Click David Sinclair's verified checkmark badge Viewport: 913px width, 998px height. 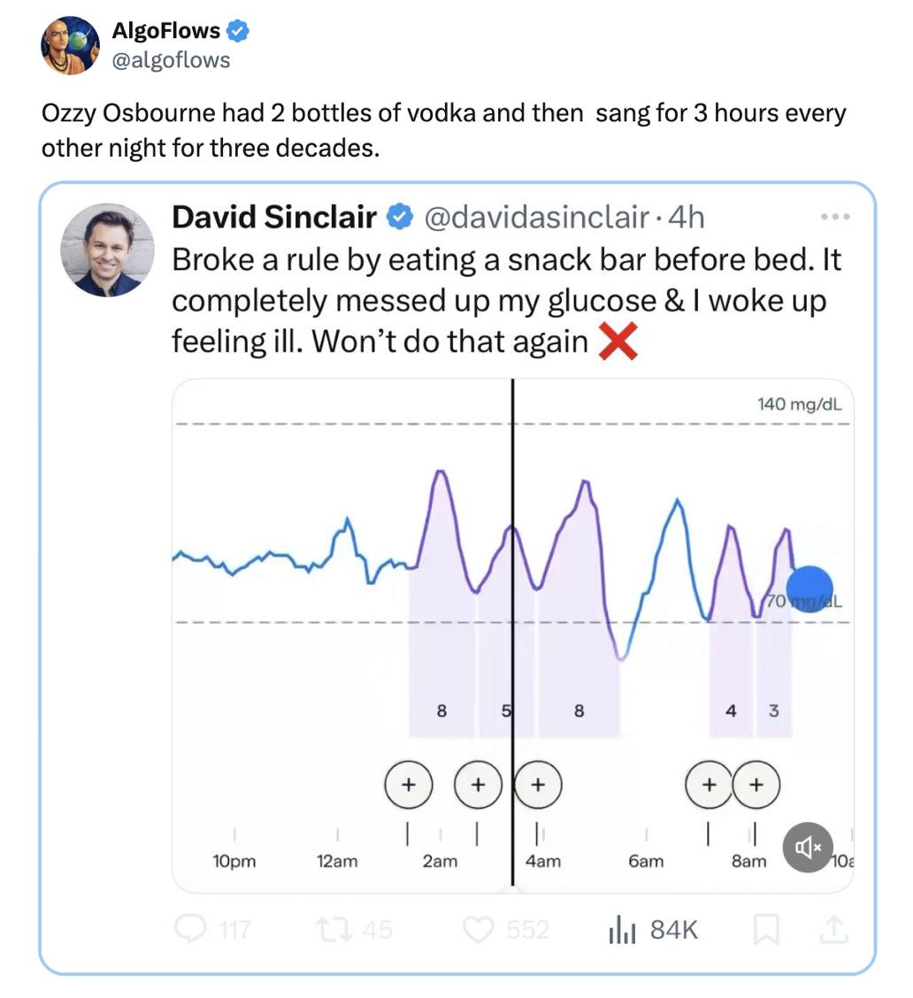tap(401, 217)
